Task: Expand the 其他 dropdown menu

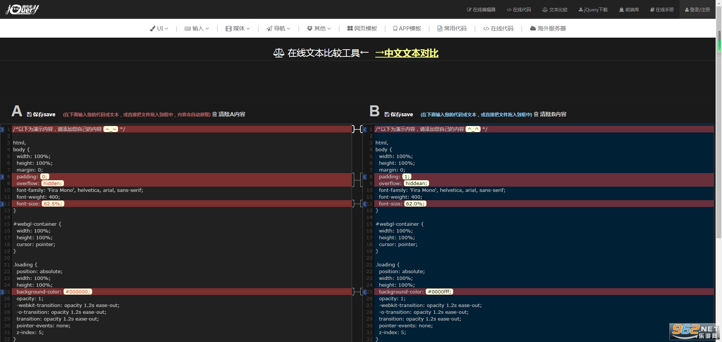Action: pyautogui.click(x=319, y=29)
